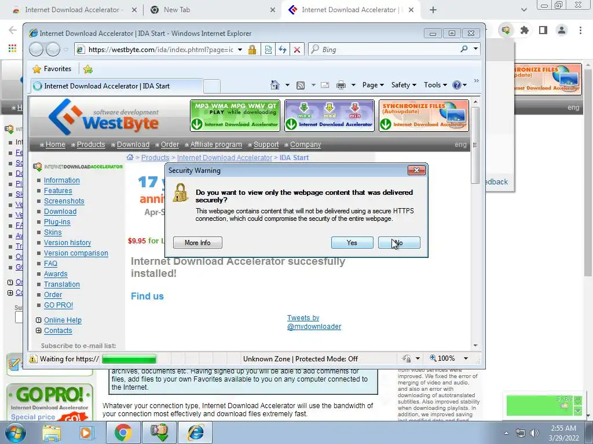Click the breadcrumb home icon on web page
Viewport: 593px width, 444px height.
130,157
